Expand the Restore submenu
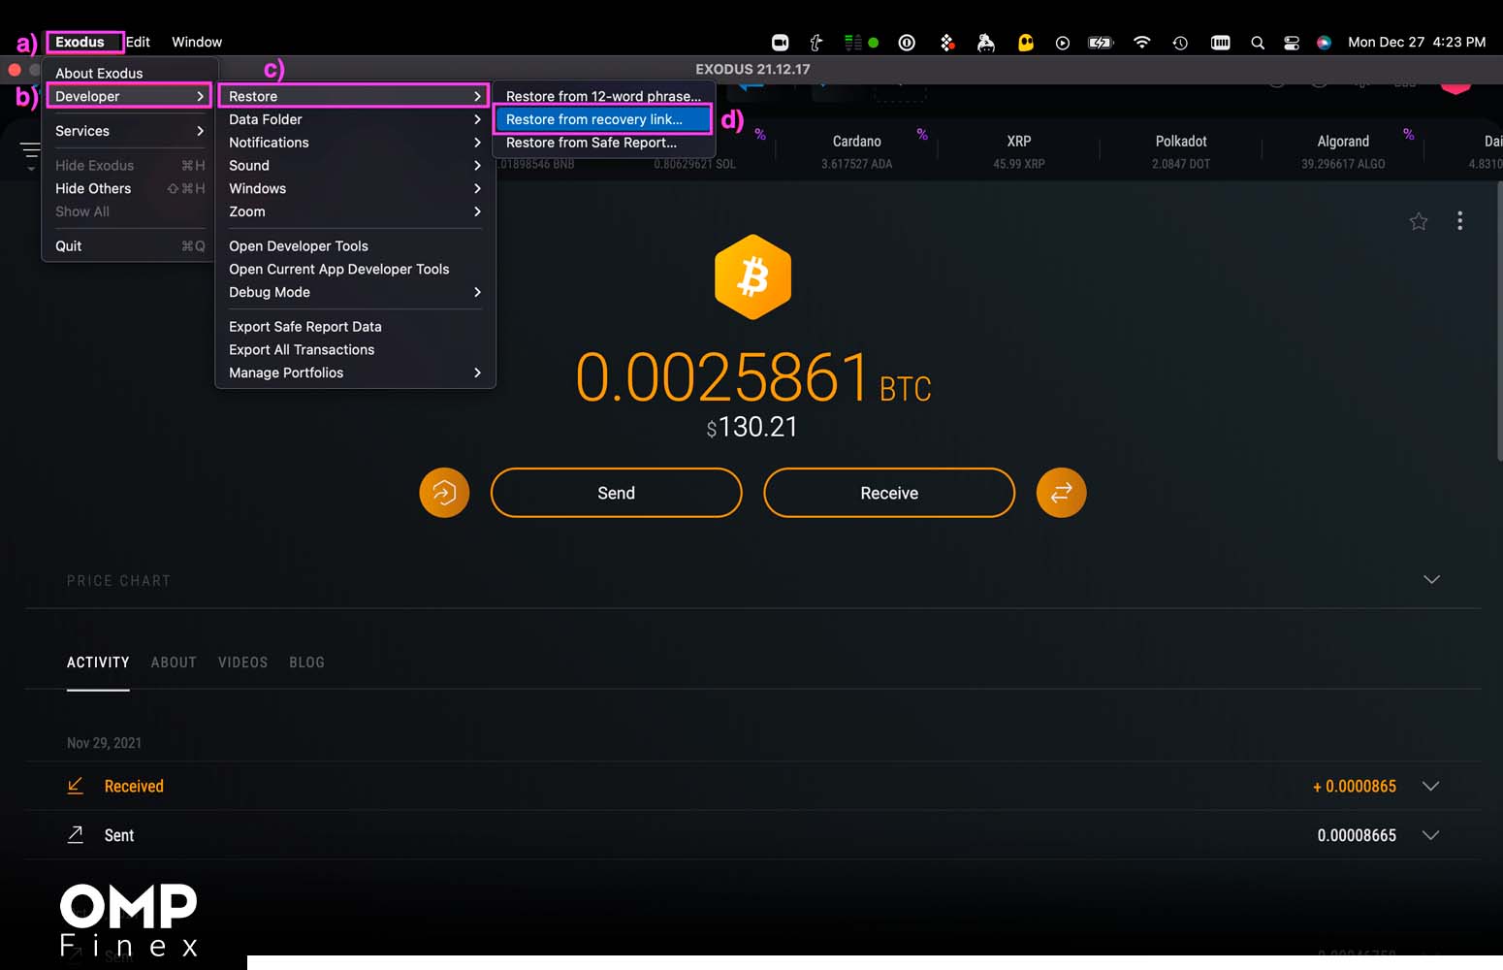 354,96
